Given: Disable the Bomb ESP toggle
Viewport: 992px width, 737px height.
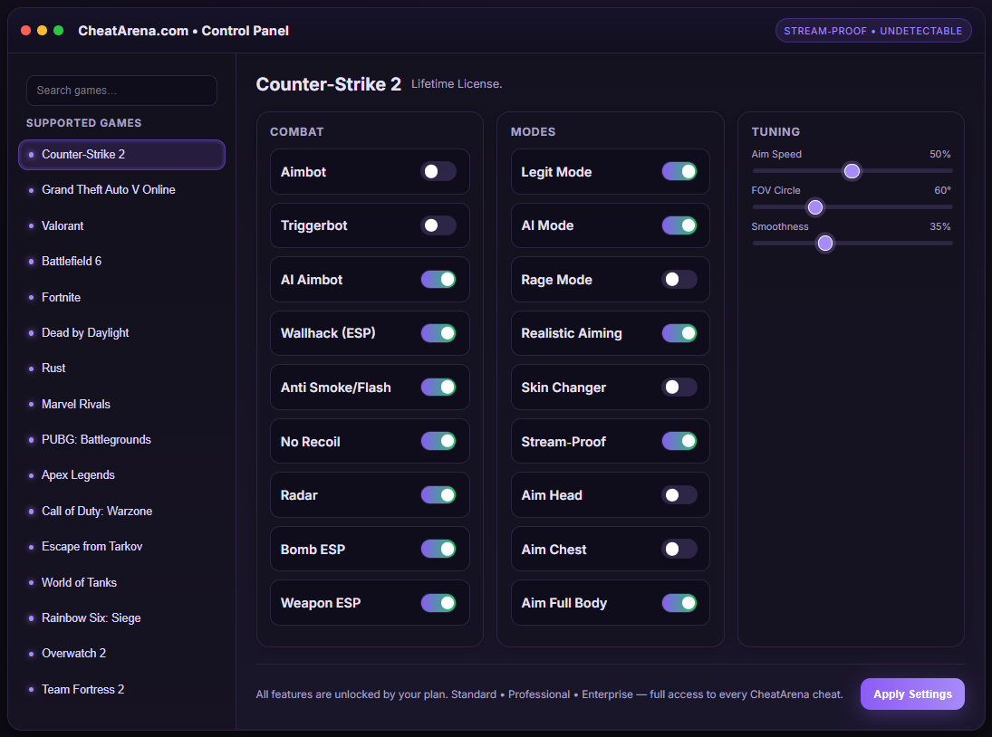Looking at the screenshot, I should click(438, 549).
